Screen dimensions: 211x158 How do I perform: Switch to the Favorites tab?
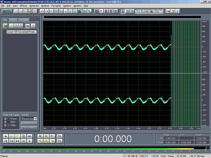pos(24,20)
